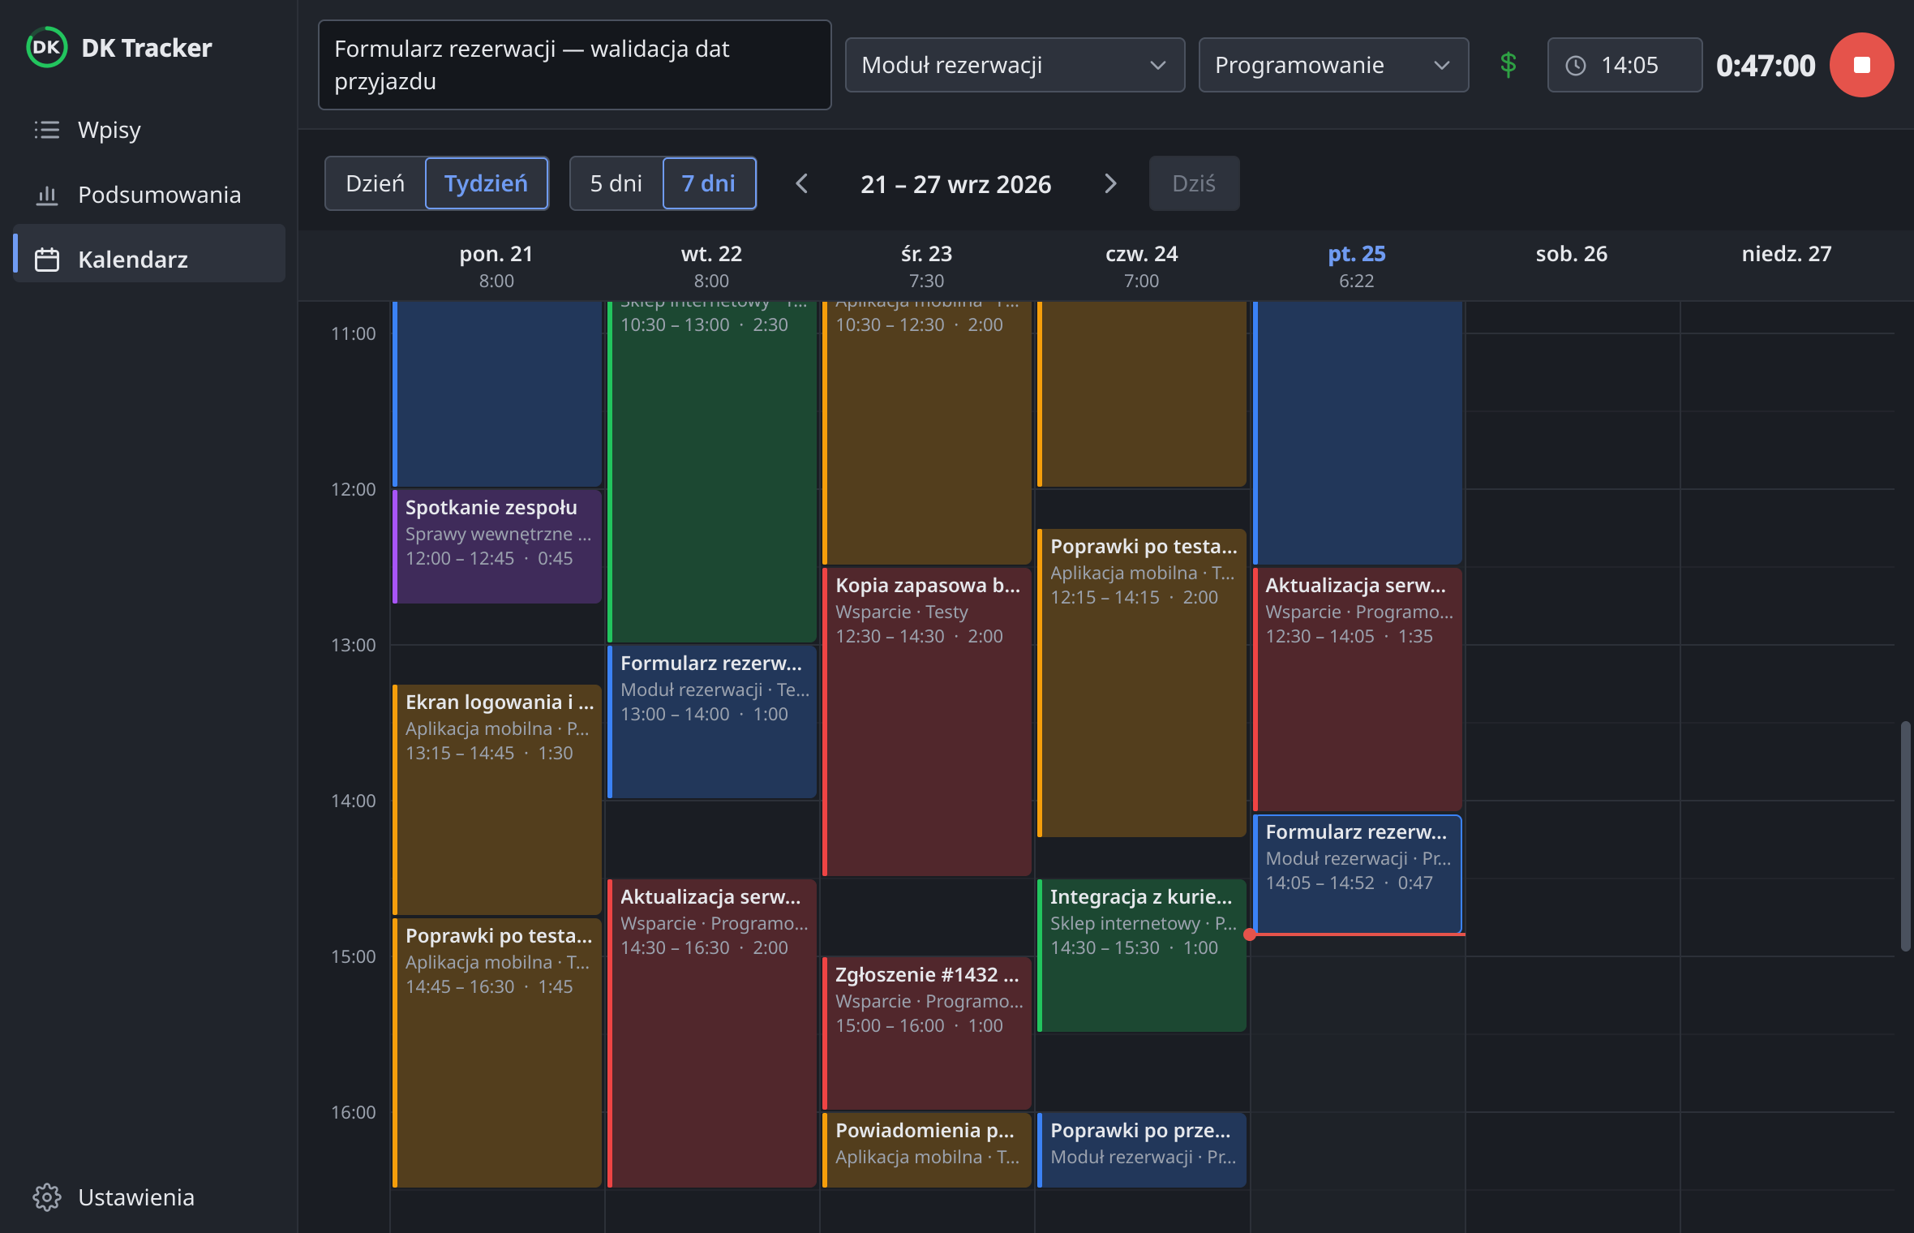Switch to Dzień view
This screenshot has height=1233, width=1914.
(x=375, y=183)
